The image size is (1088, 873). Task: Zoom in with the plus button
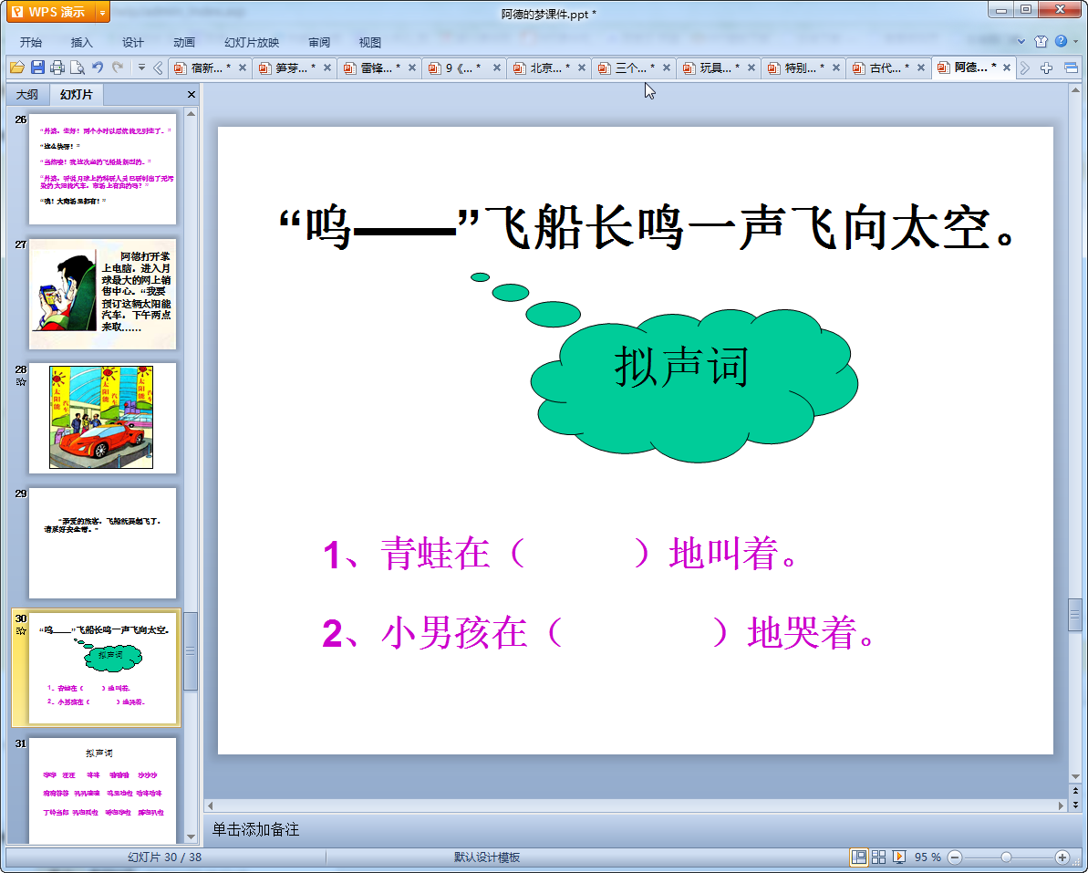[1062, 857]
